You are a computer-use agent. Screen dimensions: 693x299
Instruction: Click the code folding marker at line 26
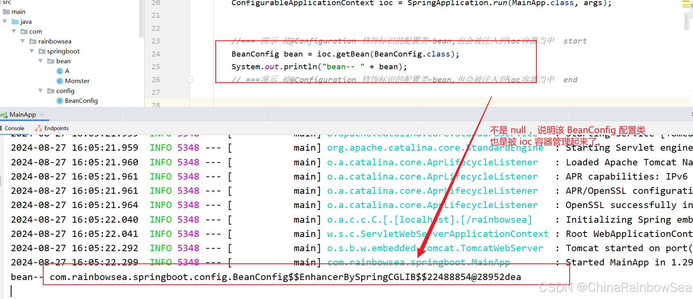point(190,79)
